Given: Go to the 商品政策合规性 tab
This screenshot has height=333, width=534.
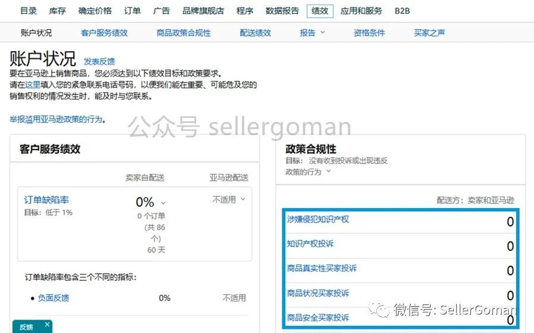Looking at the screenshot, I should [x=183, y=33].
